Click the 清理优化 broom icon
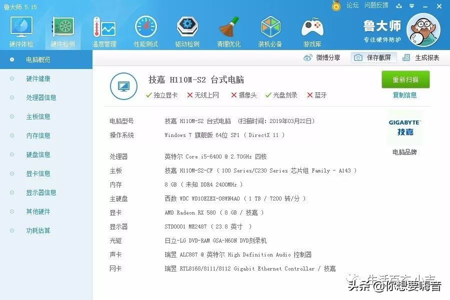The width and height of the screenshot is (450, 300). (x=228, y=25)
